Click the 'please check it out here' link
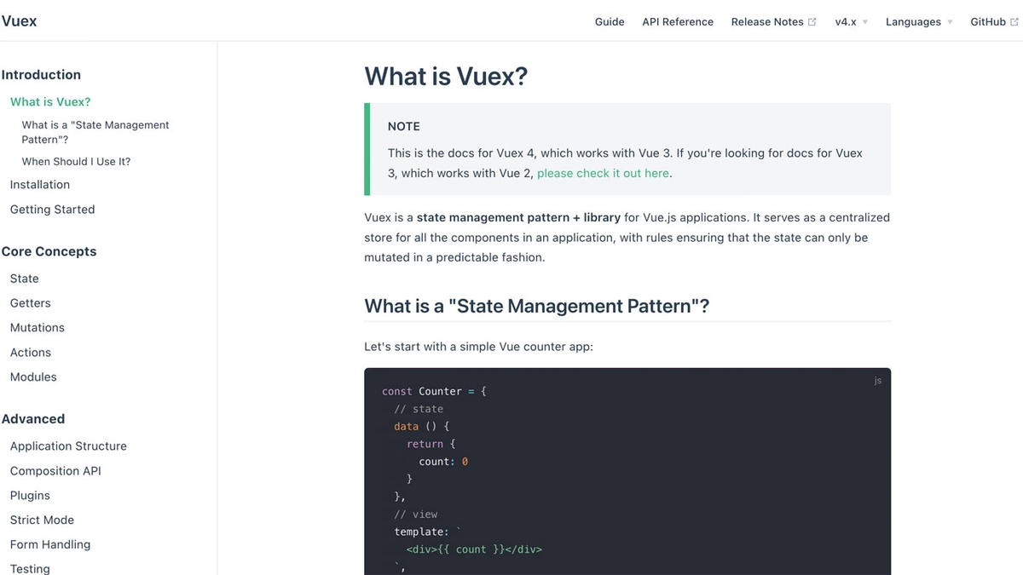The image size is (1023, 575). [603, 172]
